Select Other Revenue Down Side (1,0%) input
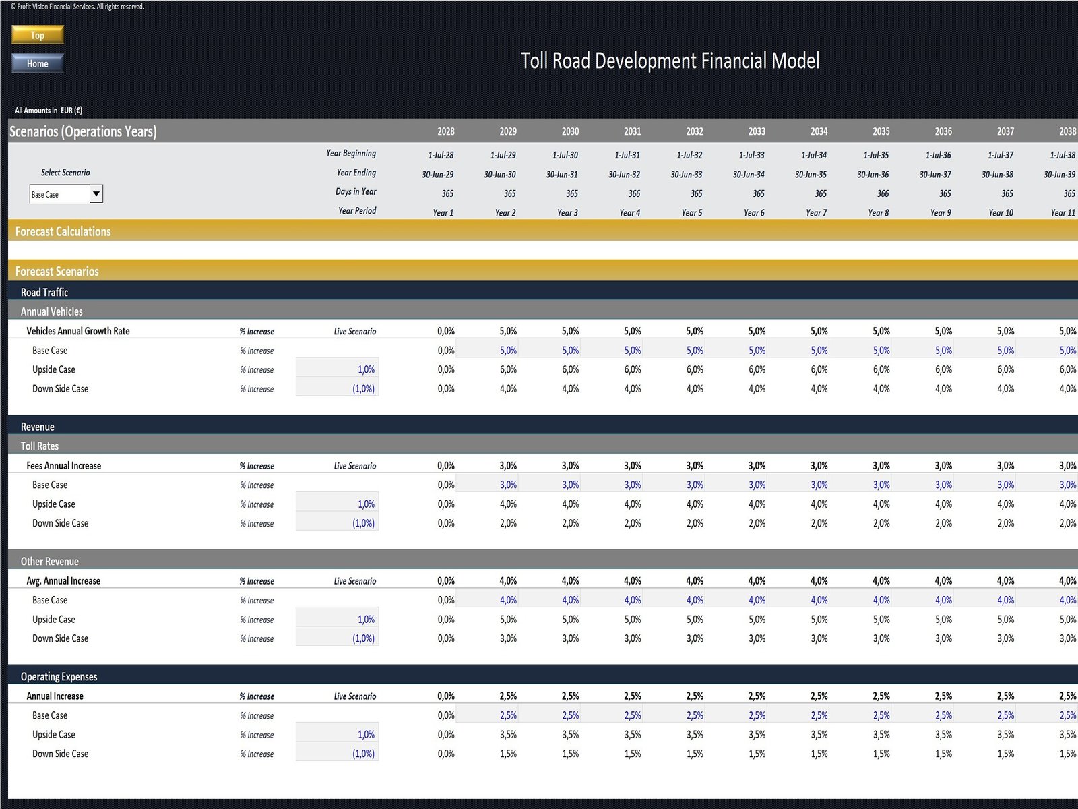Viewport: 1078px width, 809px height. [338, 638]
